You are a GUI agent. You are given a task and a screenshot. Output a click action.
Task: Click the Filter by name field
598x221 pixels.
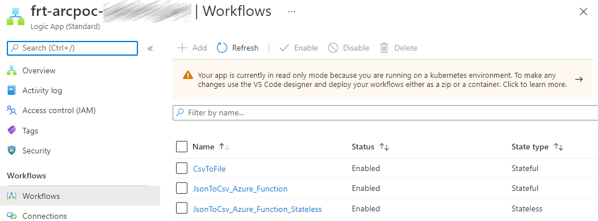pos(385,113)
